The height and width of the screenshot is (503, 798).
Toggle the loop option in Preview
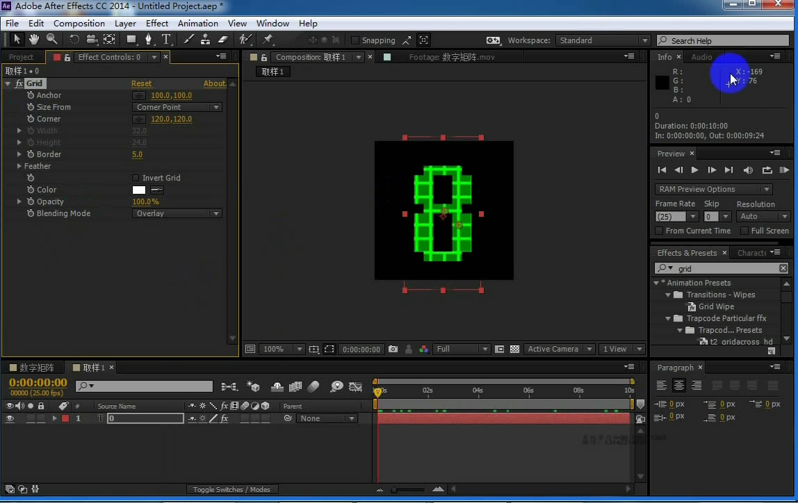767,170
